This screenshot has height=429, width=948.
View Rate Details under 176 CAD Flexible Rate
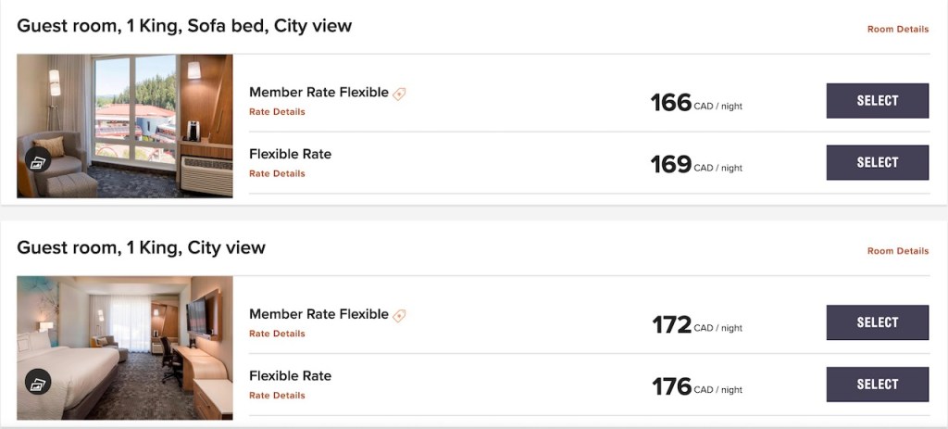277,396
